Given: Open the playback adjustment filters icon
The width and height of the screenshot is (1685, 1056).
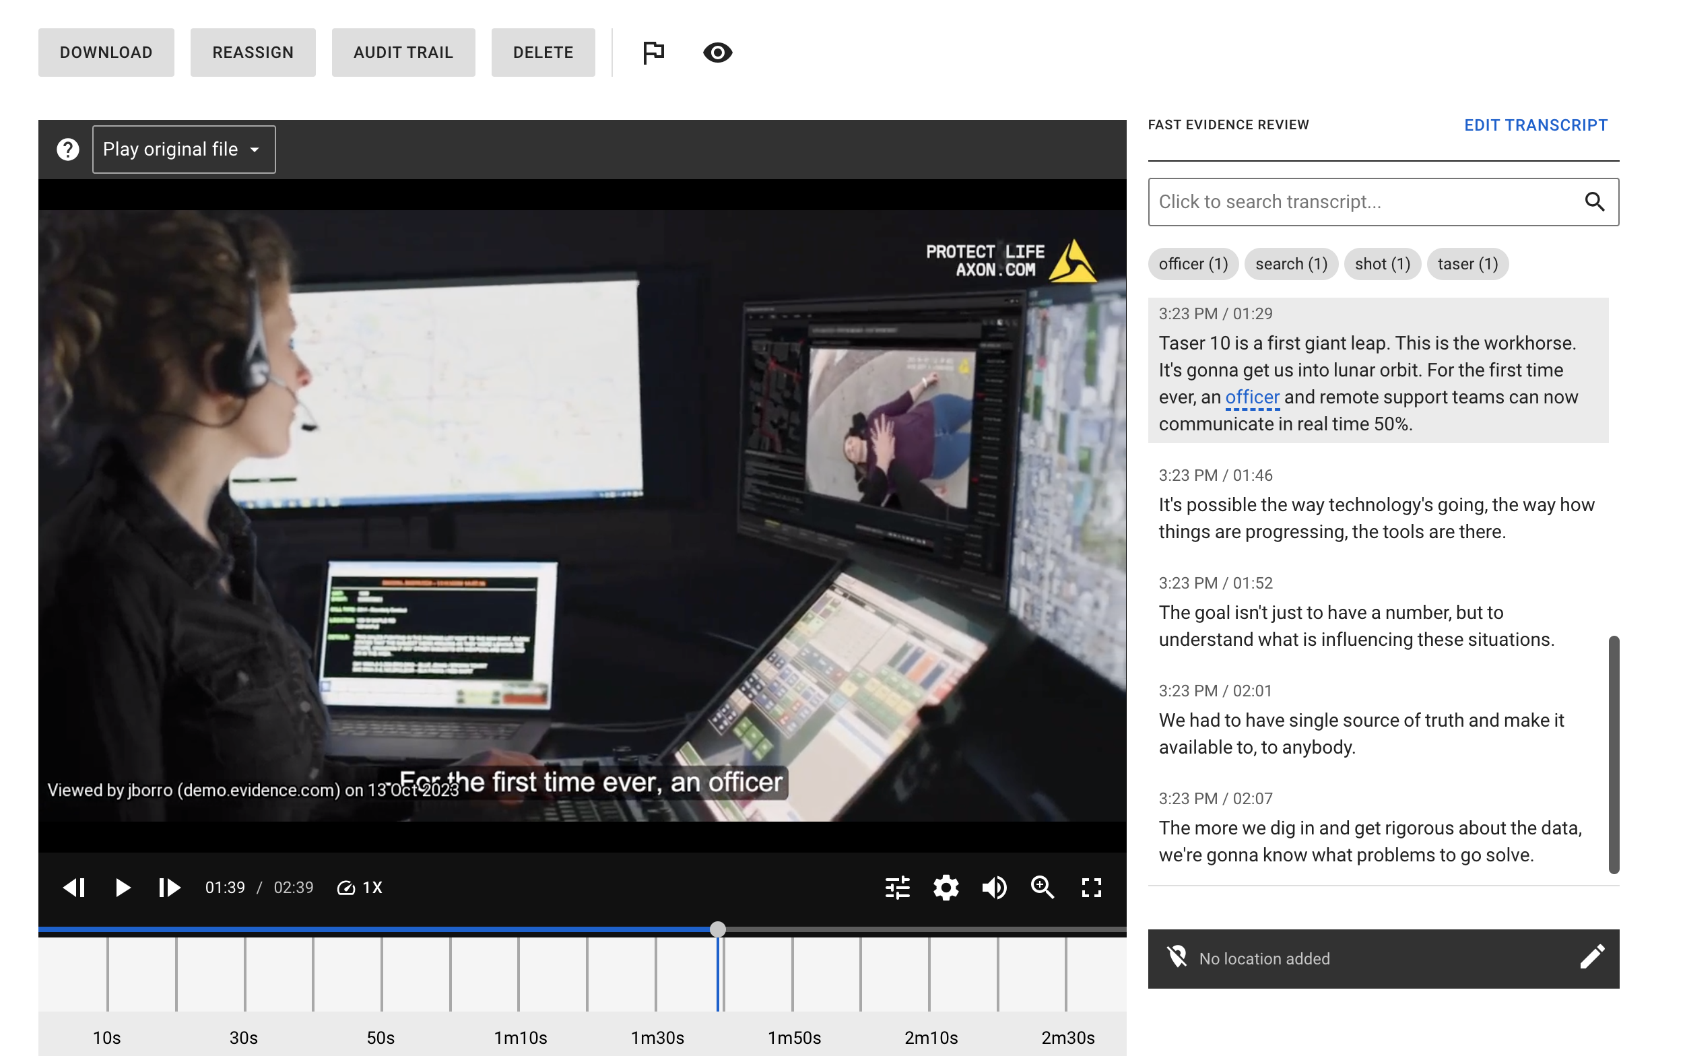Looking at the screenshot, I should 896,888.
